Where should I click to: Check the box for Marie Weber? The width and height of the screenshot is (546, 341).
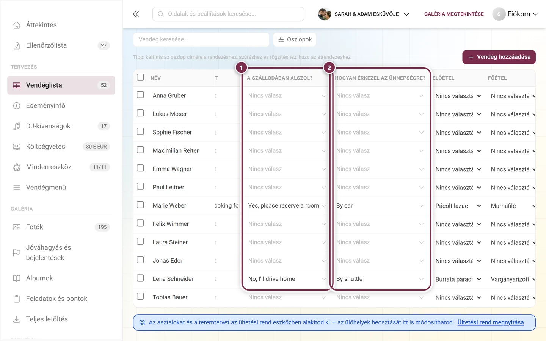[140, 205]
